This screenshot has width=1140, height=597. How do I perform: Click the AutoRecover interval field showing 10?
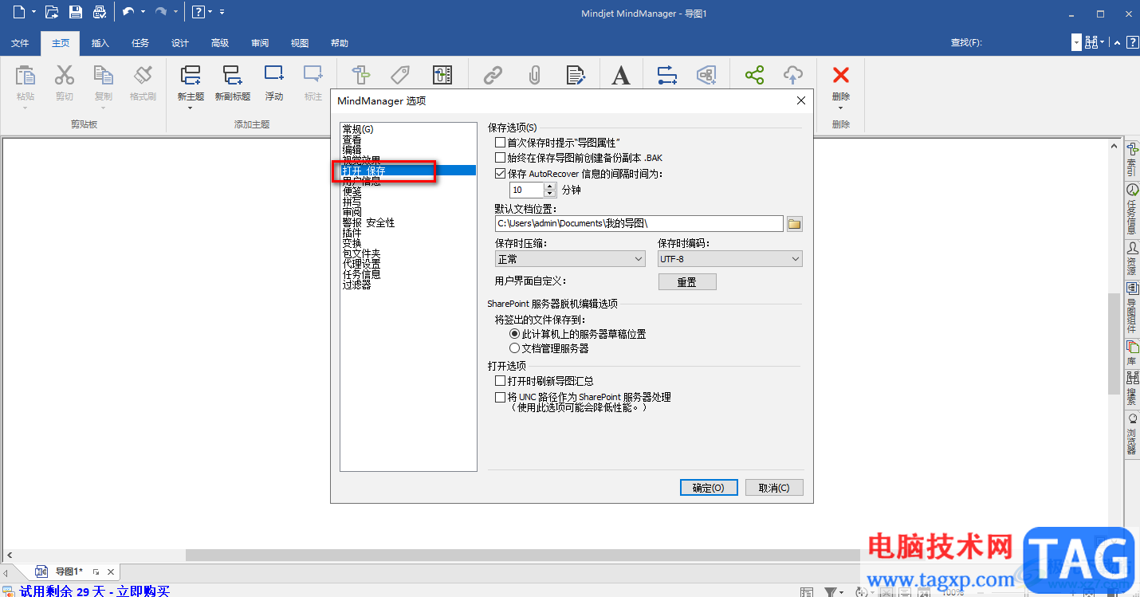pyautogui.click(x=526, y=190)
